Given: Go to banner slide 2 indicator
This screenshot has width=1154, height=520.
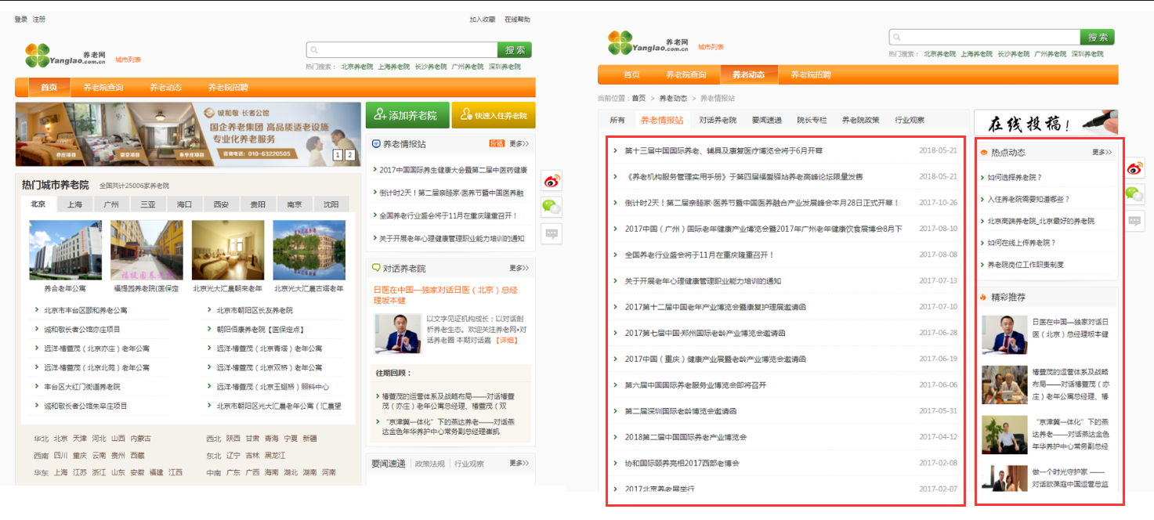Looking at the screenshot, I should (349, 155).
